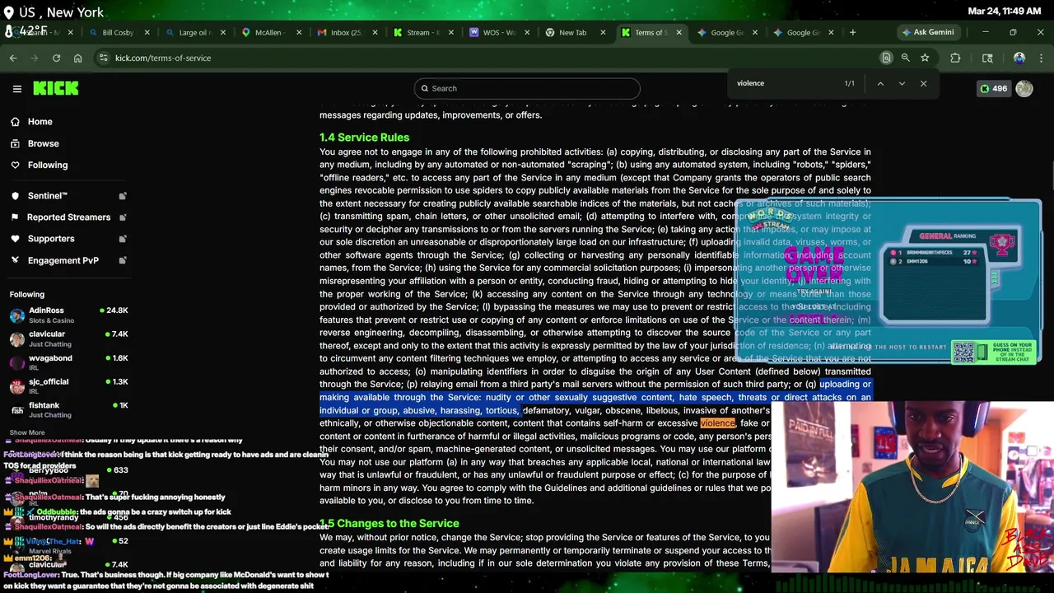
Task: Open wvagabond channel from Following list
Action: [x=69, y=362]
